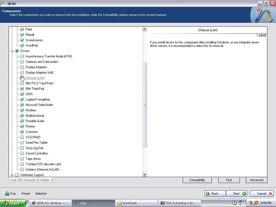This screenshot has height=207, width=276.
Task: Uncheck the Paint component checkbox
Action: point(22,29)
